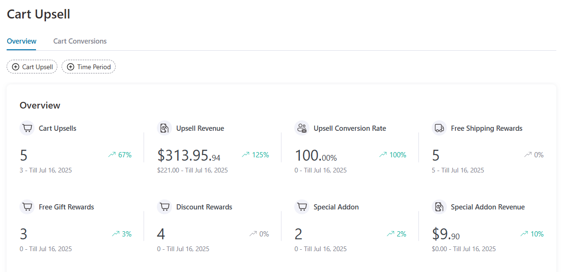Click the Free Shipping Rewards label

(487, 128)
